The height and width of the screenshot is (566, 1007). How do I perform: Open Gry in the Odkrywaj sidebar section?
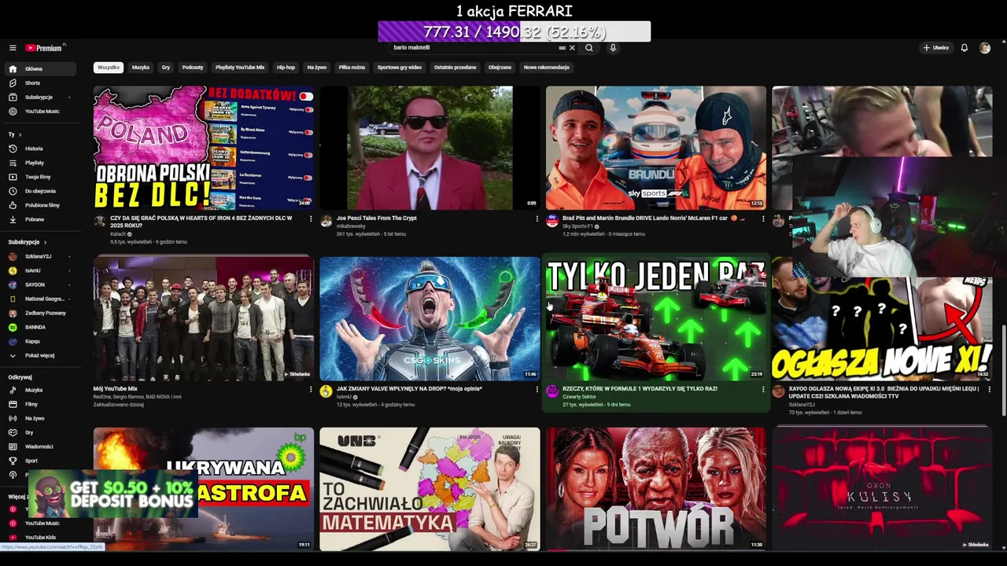[x=39, y=432]
